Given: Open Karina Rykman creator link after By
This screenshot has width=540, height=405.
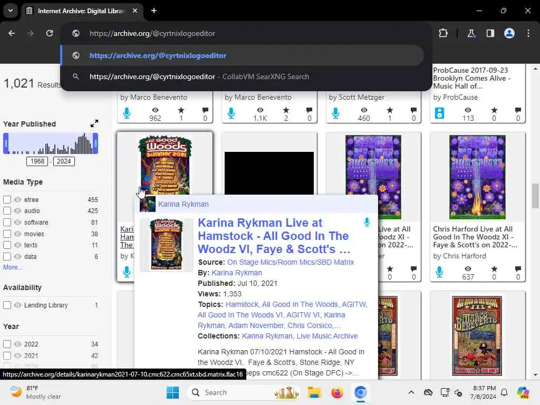Looking at the screenshot, I should click(237, 273).
